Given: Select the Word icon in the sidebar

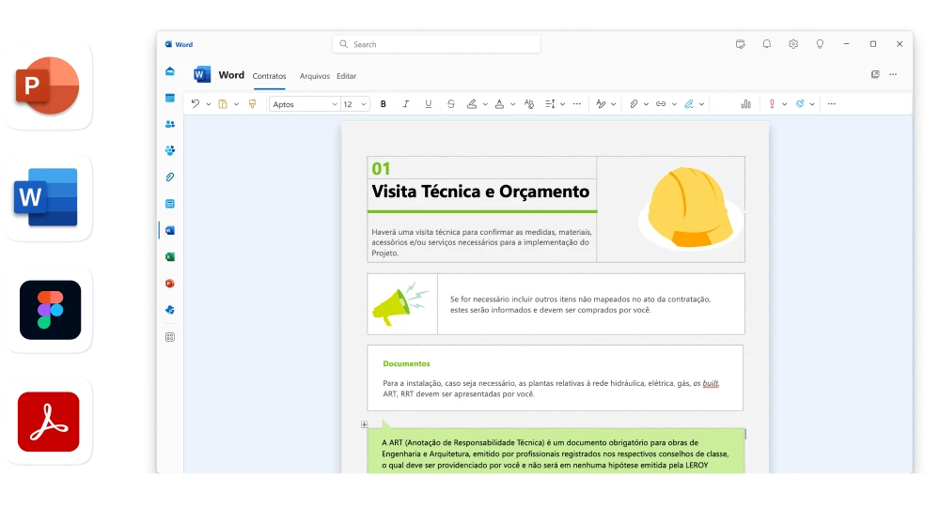Looking at the screenshot, I should tap(170, 230).
